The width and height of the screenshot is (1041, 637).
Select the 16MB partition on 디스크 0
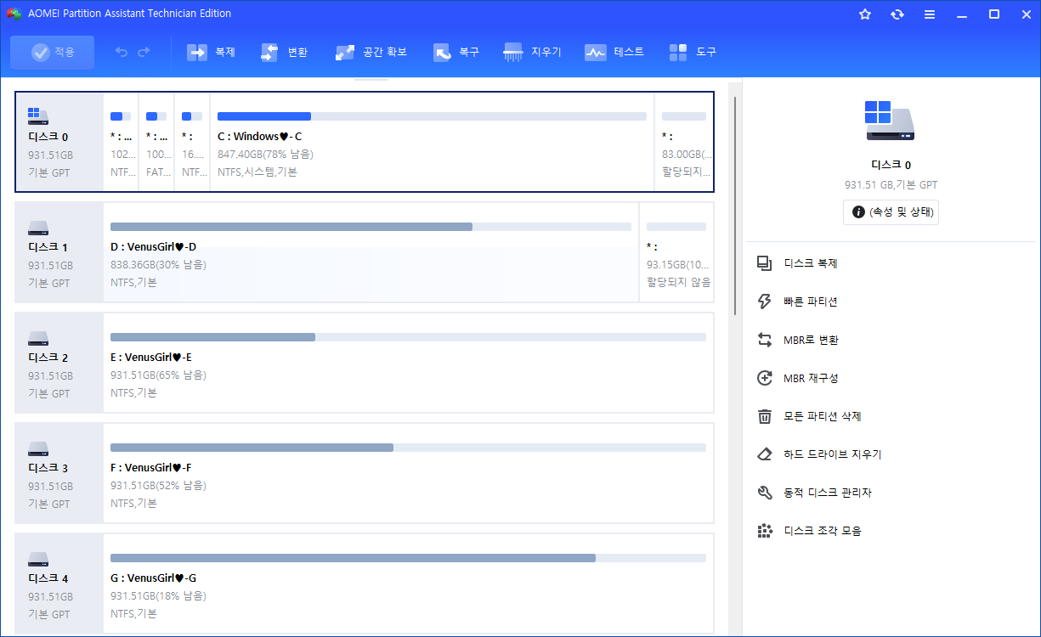192,142
